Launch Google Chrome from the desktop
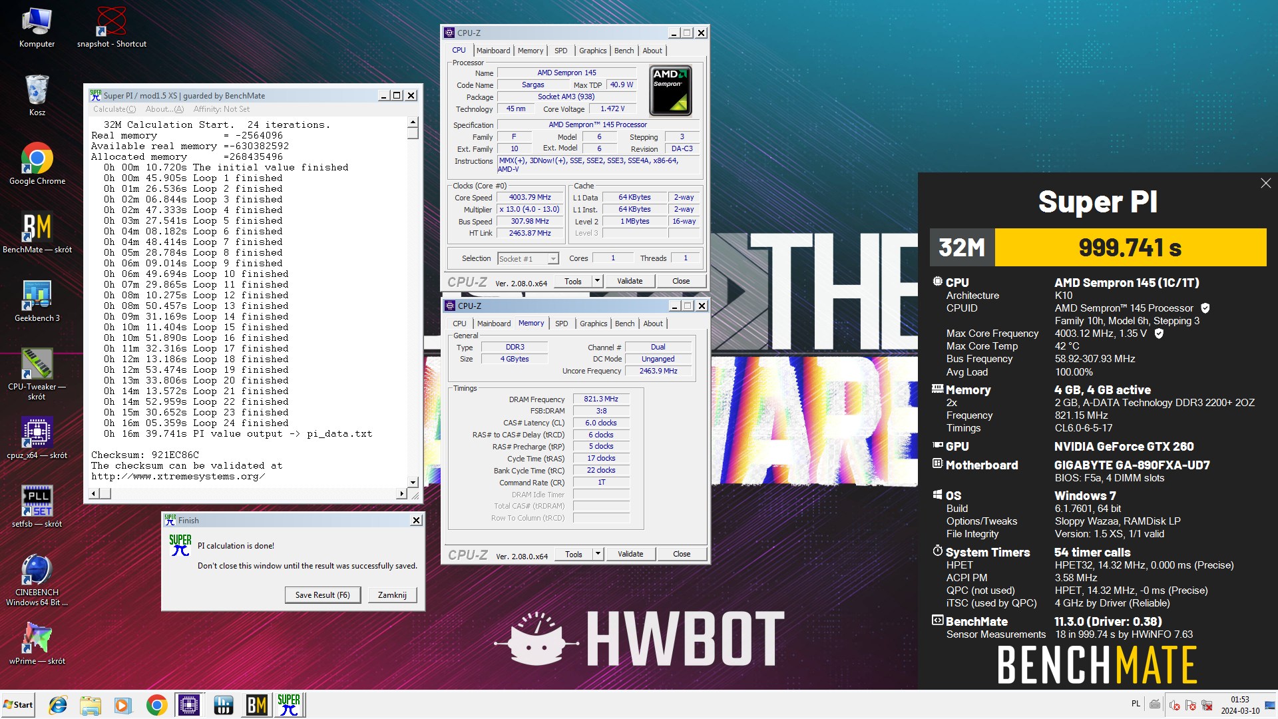1278x719 pixels. tap(37, 164)
